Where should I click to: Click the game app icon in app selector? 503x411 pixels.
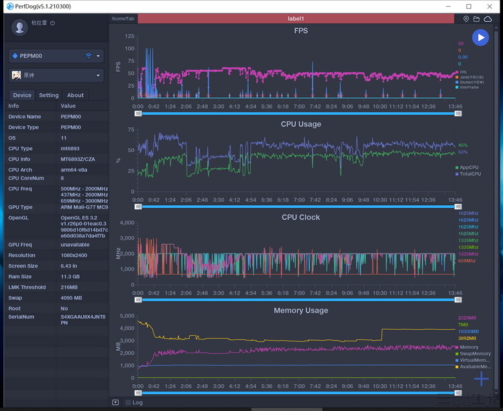pos(16,75)
